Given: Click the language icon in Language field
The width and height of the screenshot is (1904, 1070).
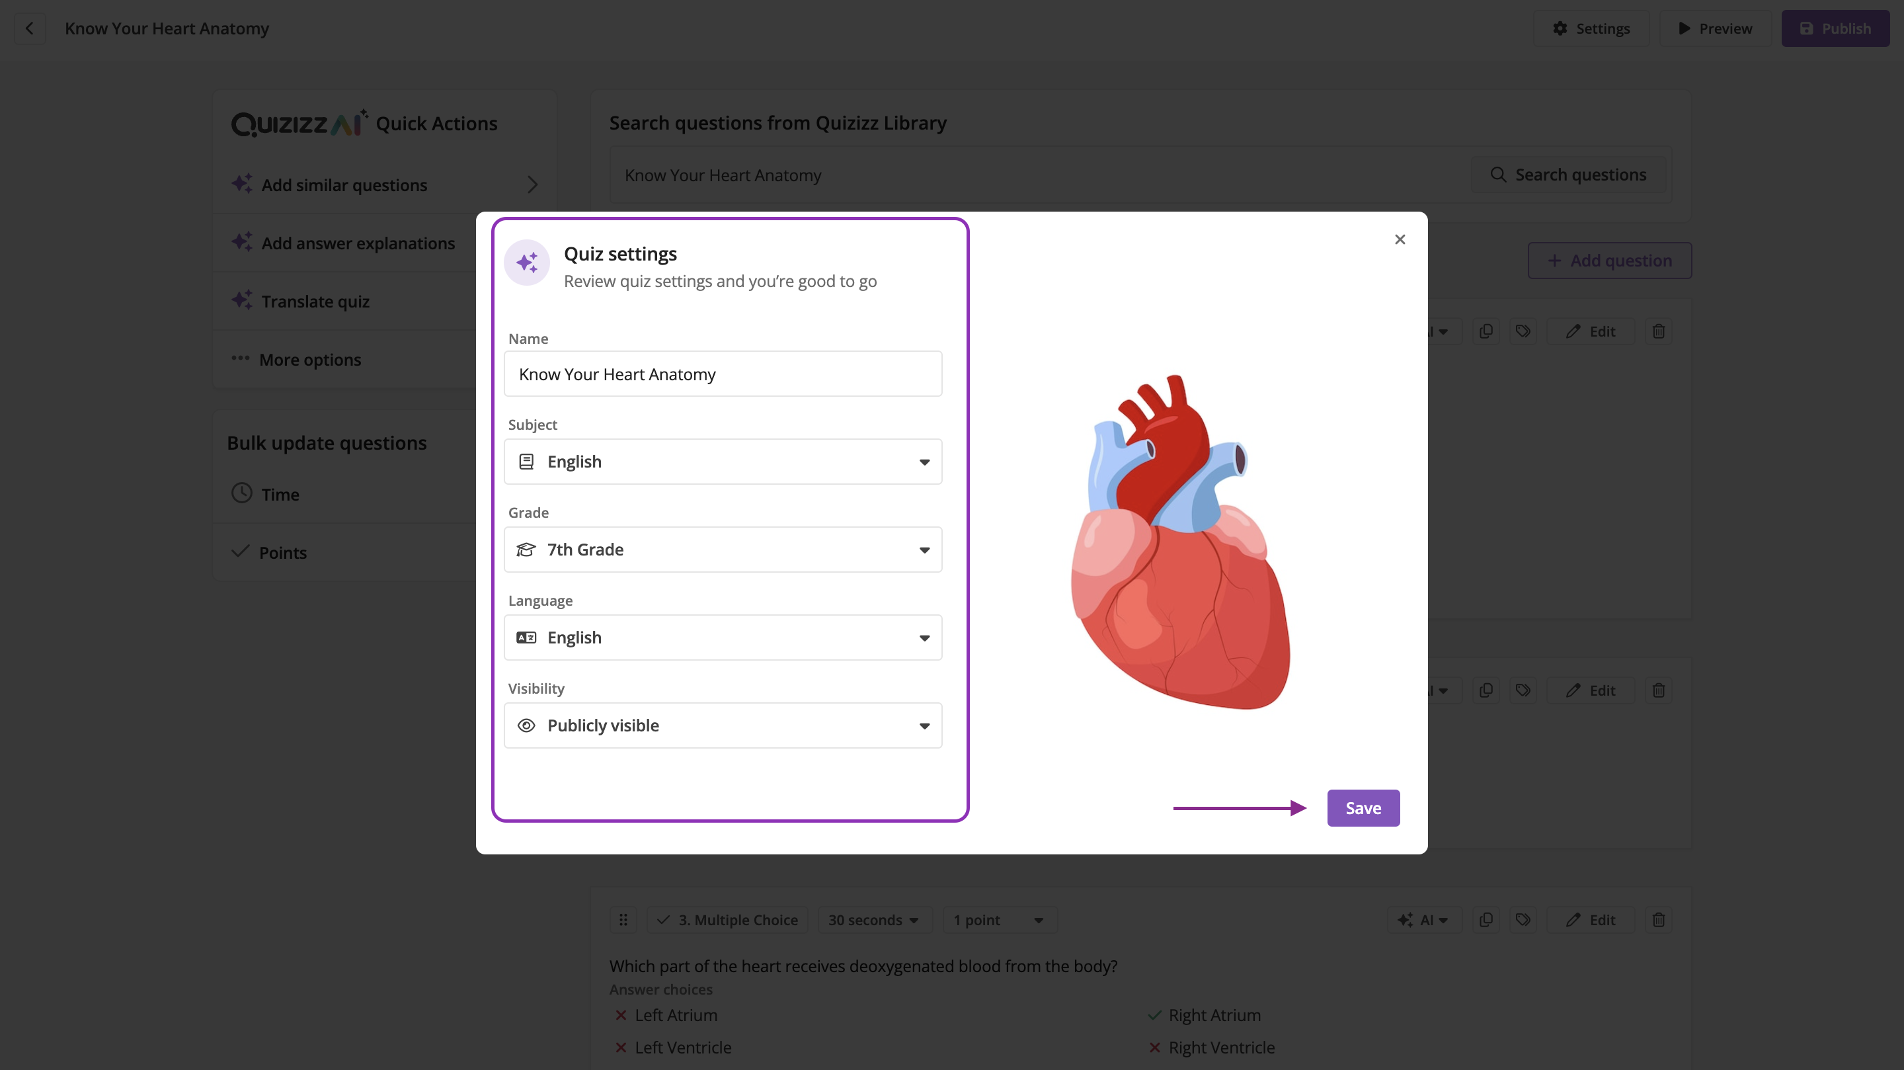Looking at the screenshot, I should click(526, 638).
